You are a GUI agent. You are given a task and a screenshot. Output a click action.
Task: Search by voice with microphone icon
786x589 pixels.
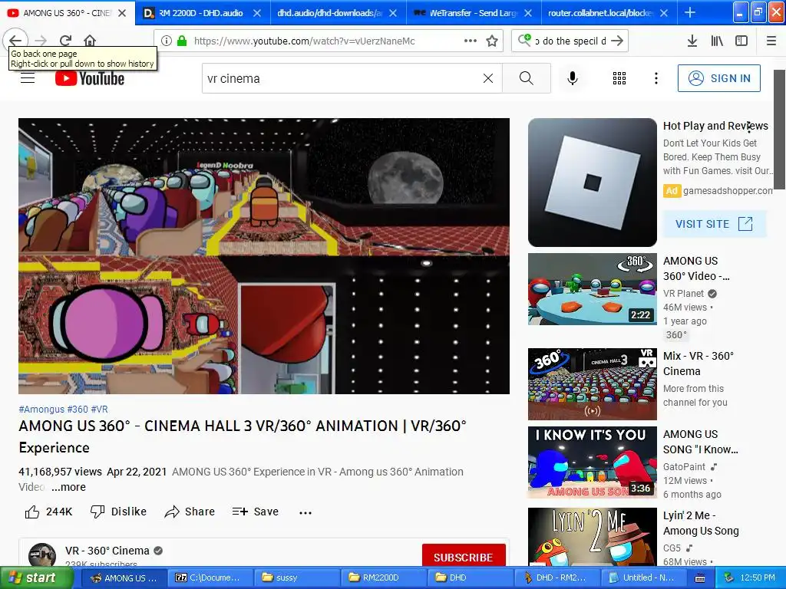[x=573, y=78]
